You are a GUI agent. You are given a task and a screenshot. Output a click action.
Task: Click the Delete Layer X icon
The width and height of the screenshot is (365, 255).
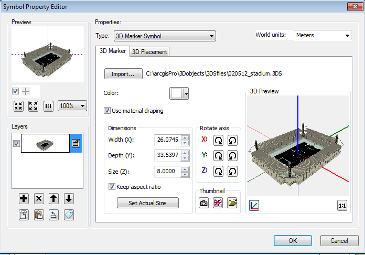click(39, 199)
